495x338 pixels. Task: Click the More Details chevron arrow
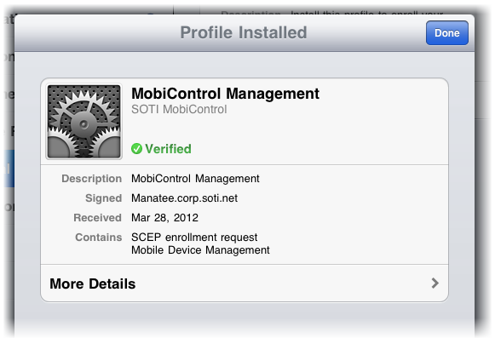coord(435,284)
